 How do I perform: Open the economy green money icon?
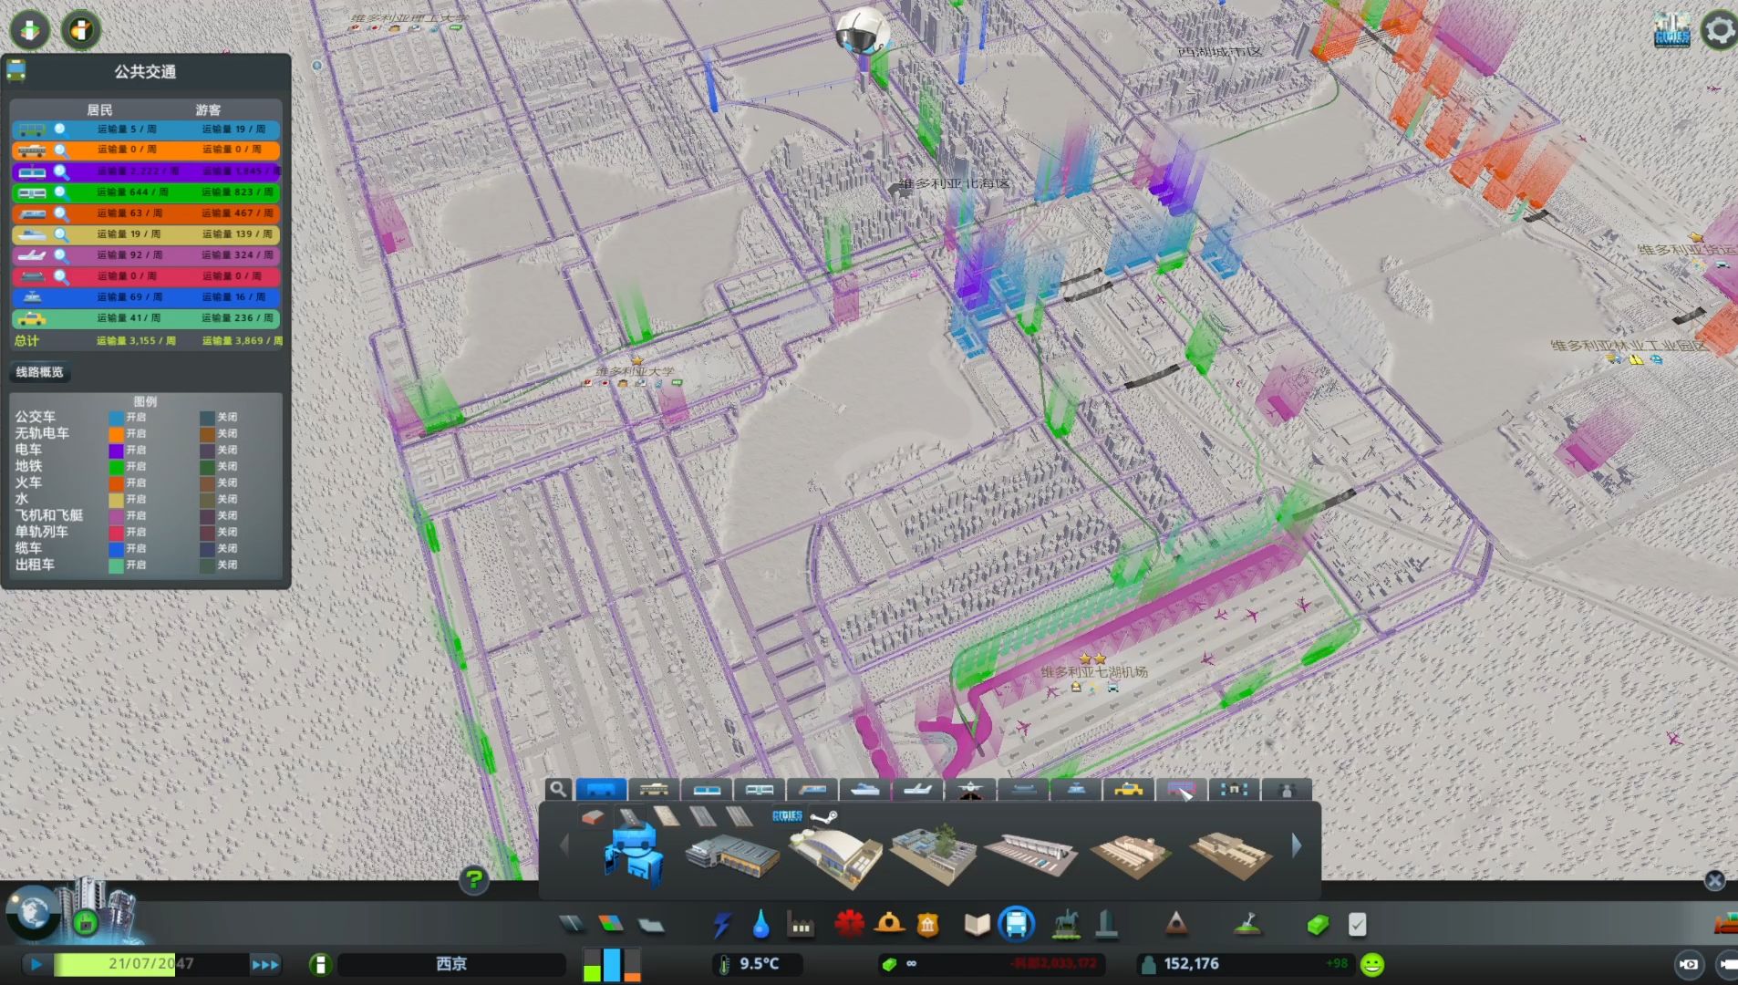click(x=1318, y=926)
